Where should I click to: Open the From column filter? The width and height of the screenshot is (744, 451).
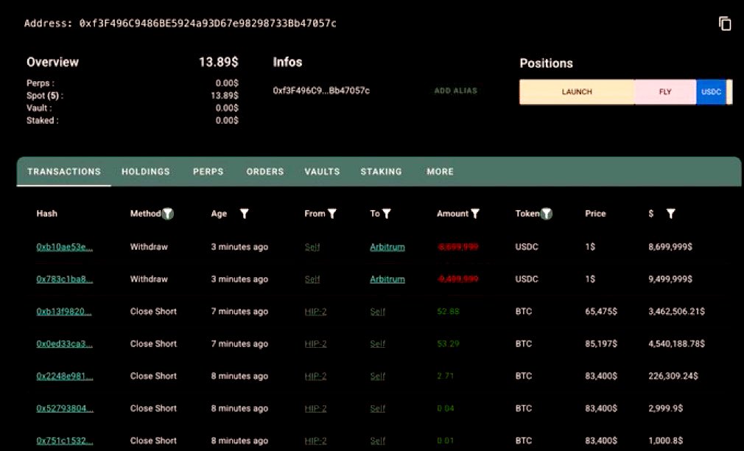pyautogui.click(x=332, y=214)
